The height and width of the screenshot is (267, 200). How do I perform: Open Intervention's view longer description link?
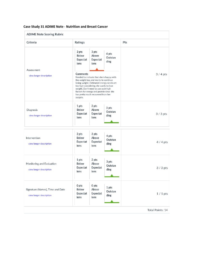point(40,144)
